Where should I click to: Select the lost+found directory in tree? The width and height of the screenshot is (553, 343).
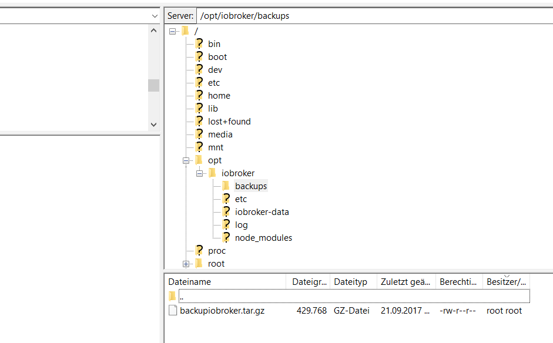[x=229, y=121]
